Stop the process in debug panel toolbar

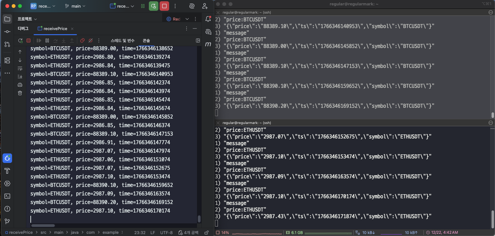point(29,40)
